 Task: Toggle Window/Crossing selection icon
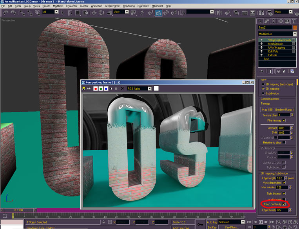pos(85,13)
